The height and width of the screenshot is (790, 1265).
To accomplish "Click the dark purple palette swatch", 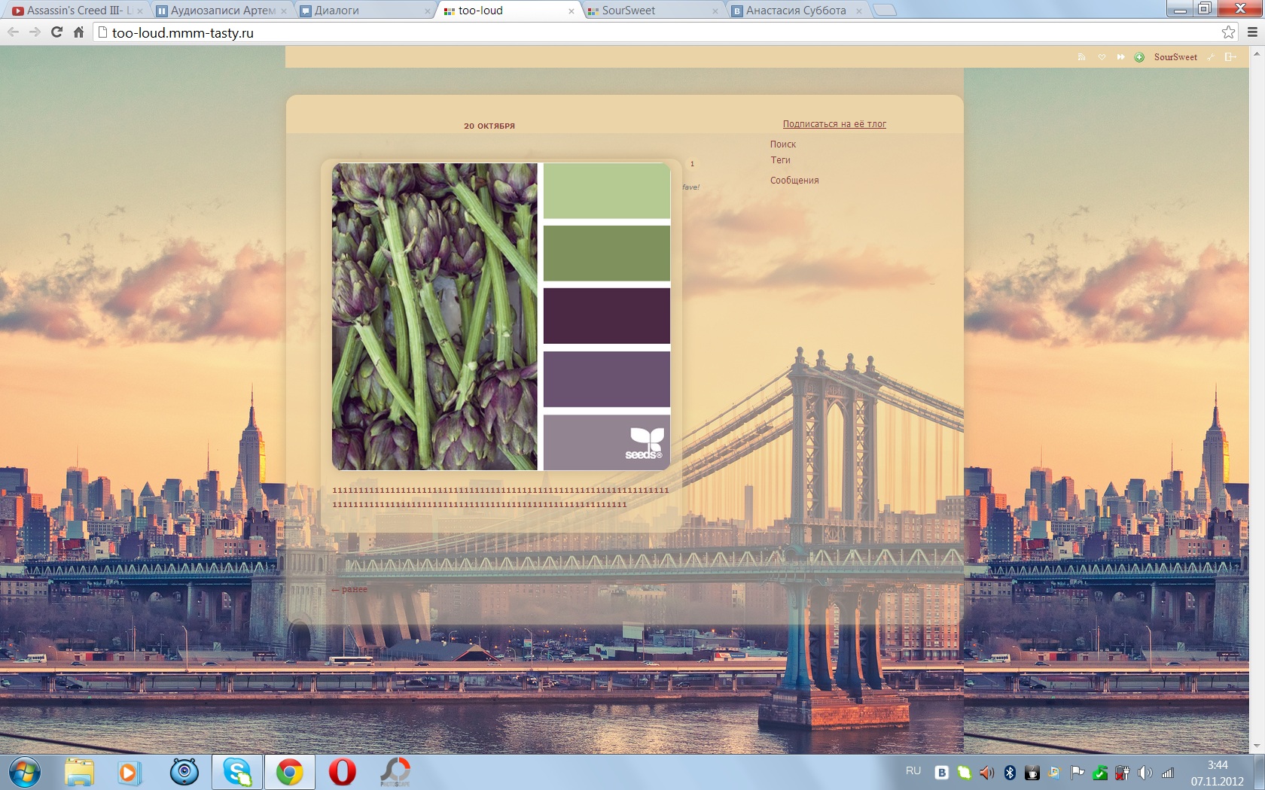I will (606, 316).
